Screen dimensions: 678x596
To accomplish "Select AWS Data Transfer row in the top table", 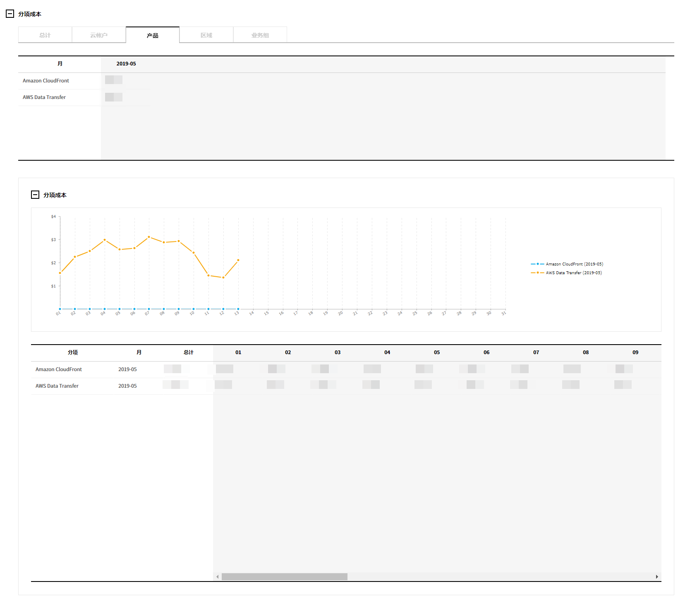I will pyautogui.click(x=44, y=97).
